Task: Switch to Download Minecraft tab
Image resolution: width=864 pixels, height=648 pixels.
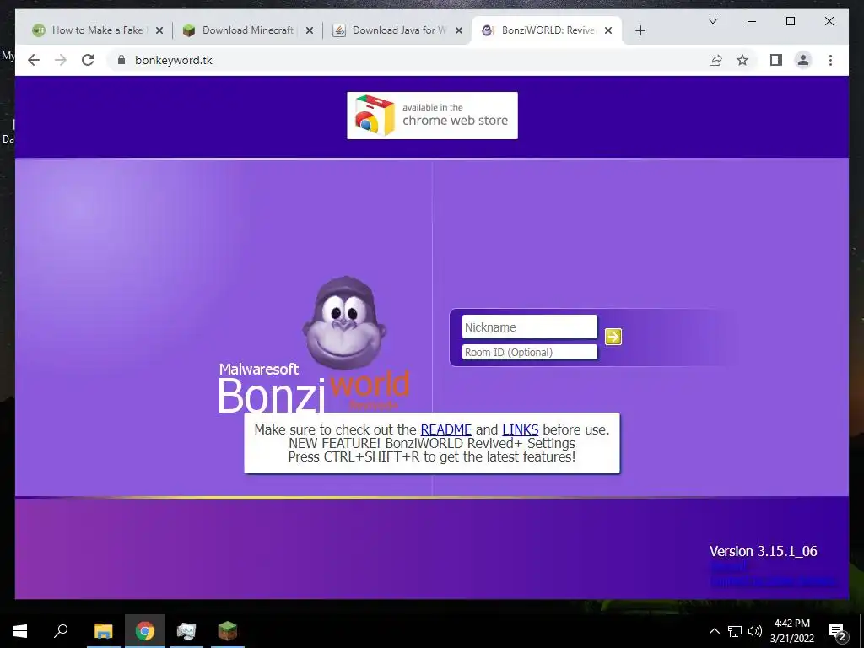Action: point(247,30)
